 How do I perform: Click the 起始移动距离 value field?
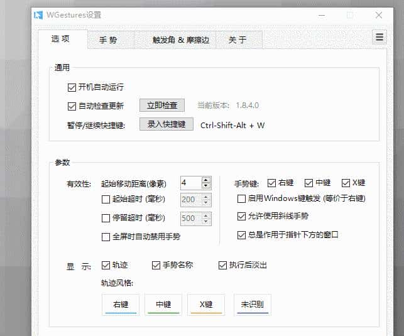[x=191, y=183]
